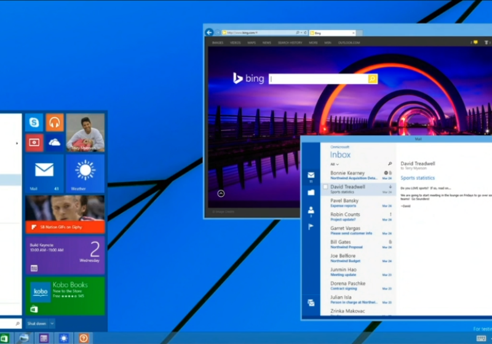Open Garret Vargas customer info email
The height and width of the screenshot is (344, 492).
point(358,230)
